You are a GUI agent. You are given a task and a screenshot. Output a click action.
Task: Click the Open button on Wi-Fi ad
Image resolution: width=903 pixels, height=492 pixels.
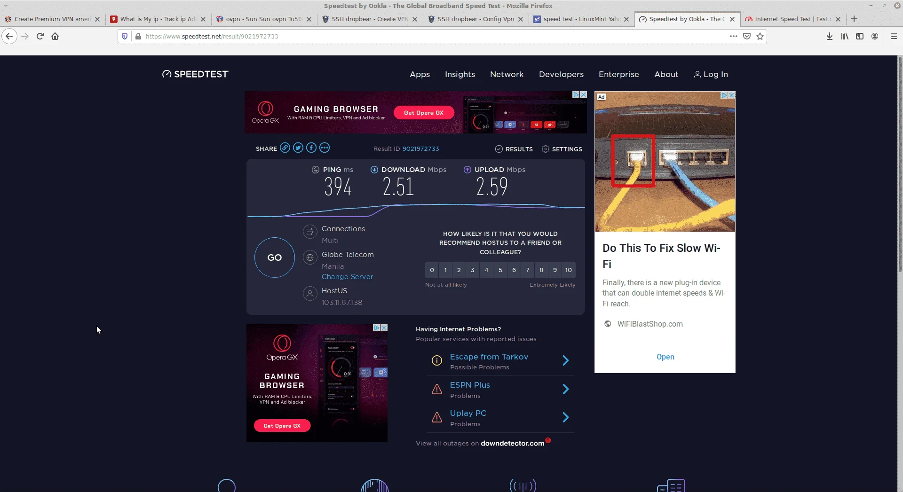click(665, 357)
